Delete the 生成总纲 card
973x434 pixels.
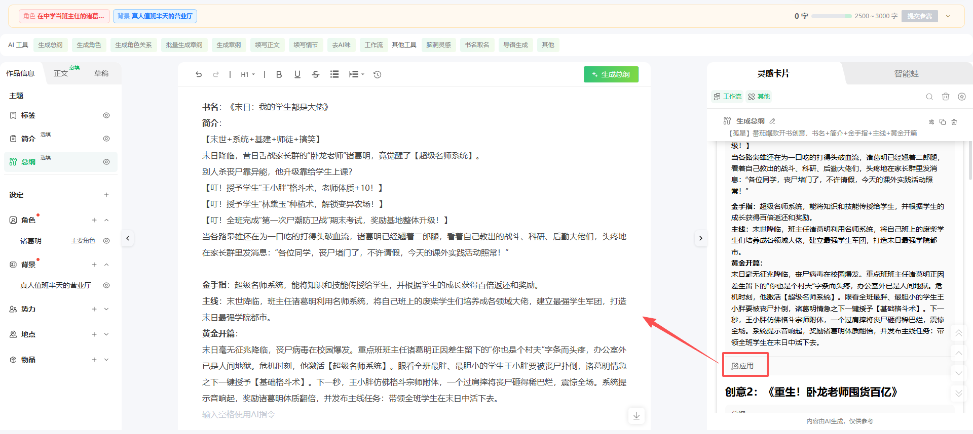[954, 122]
